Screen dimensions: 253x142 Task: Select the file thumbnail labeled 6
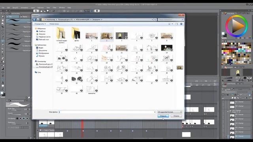click(x=167, y=37)
